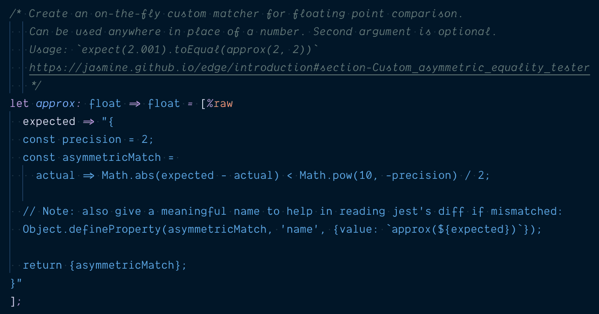
Task: Click the closing '];' bracket line
Action: coord(16,301)
